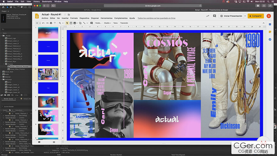Collapse the Preview folder in Project panel
Screen dimensions: 277x156
[x=4, y=64]
